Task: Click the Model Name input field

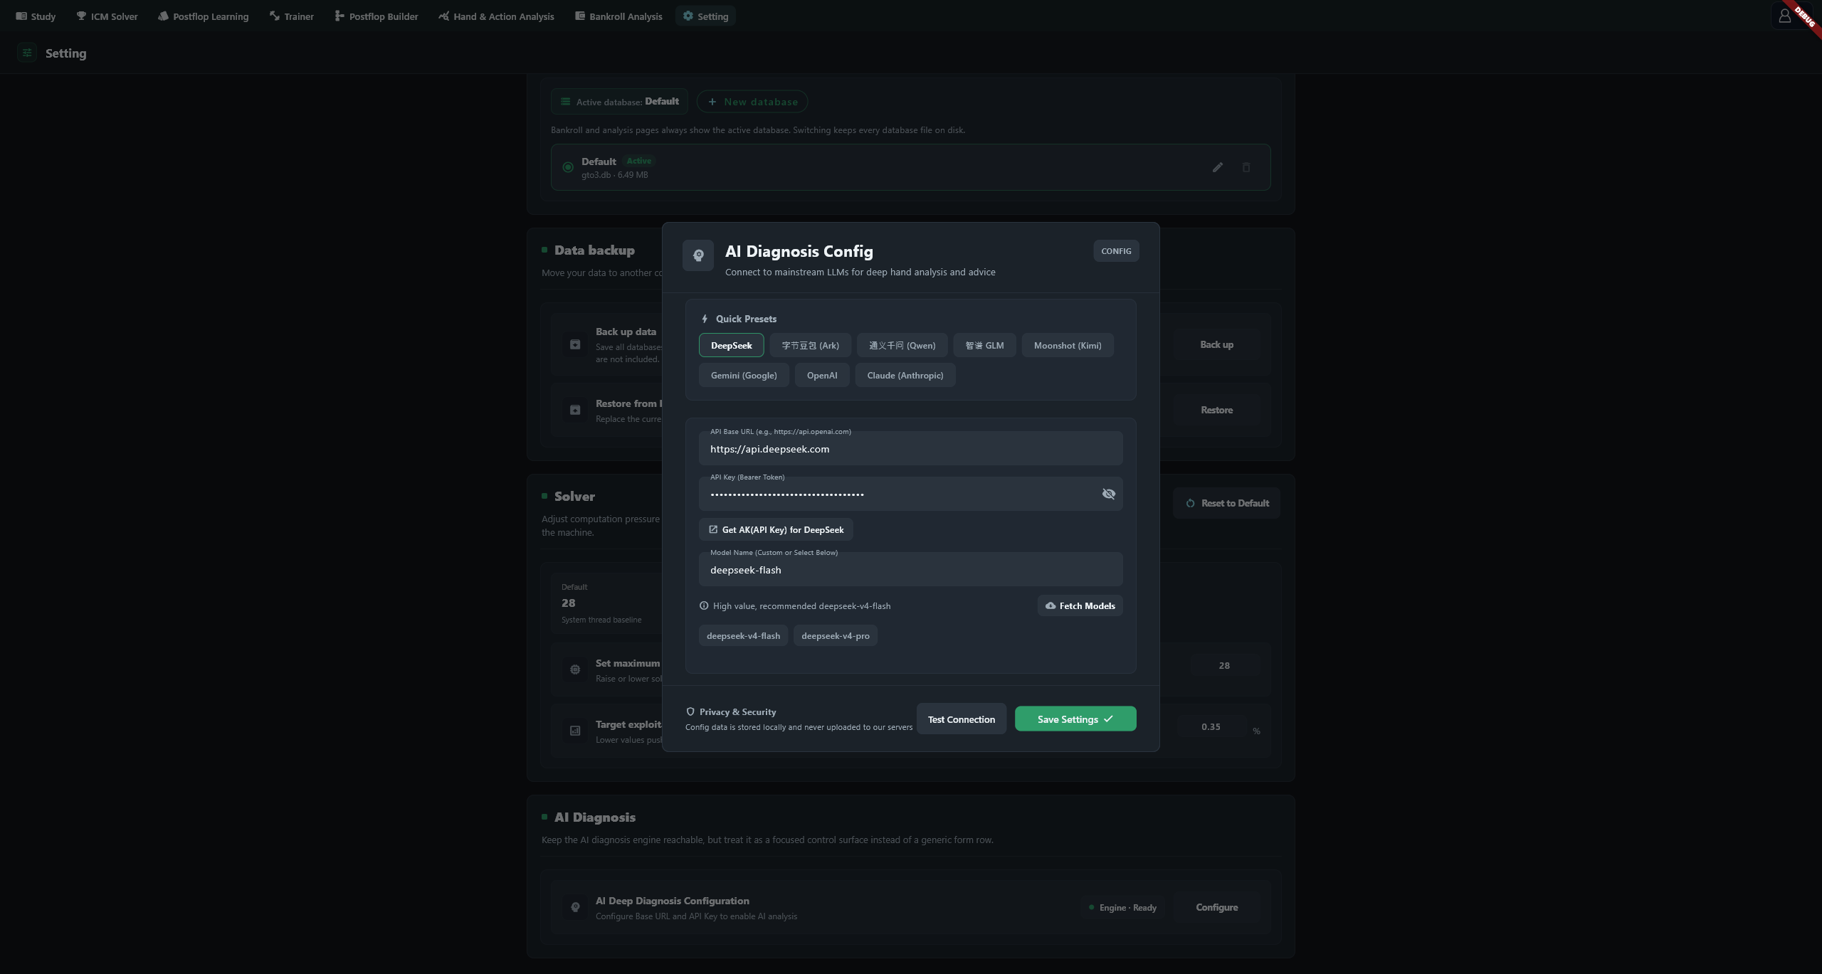Action: (910, 569)
